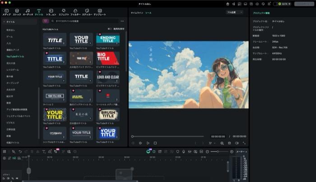The image size is (316, 182).
Task: Select YouTubeタイトル in the category list
Action: pos(15,56)
